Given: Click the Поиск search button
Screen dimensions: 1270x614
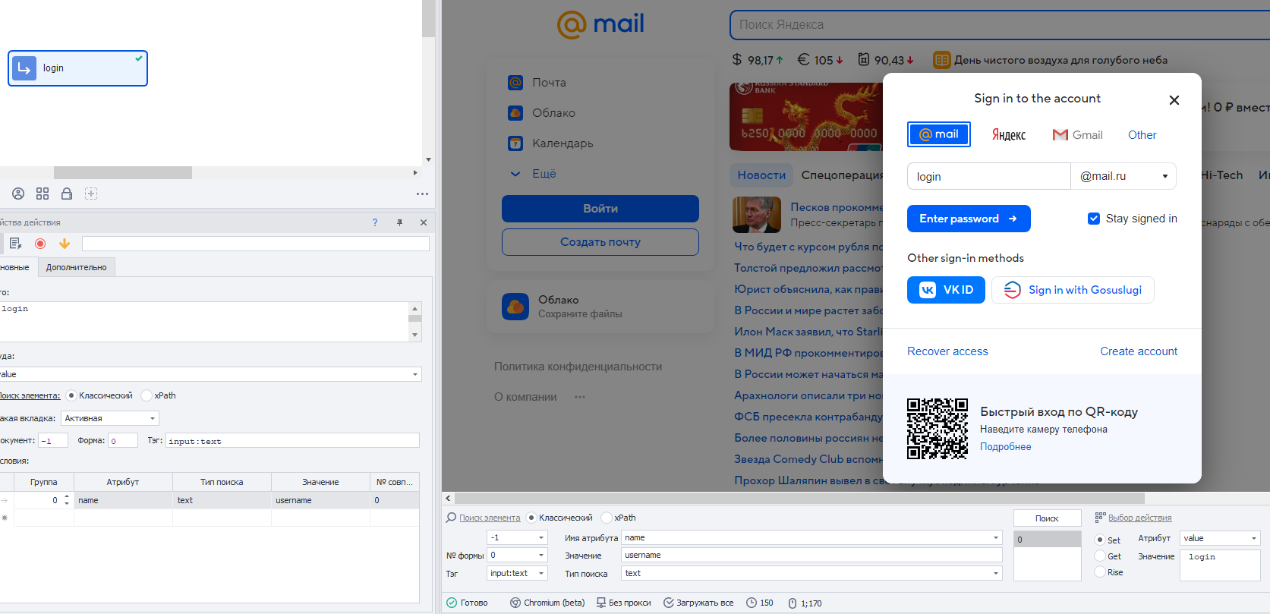Looking at the screenshot, I should (1047, 518).
